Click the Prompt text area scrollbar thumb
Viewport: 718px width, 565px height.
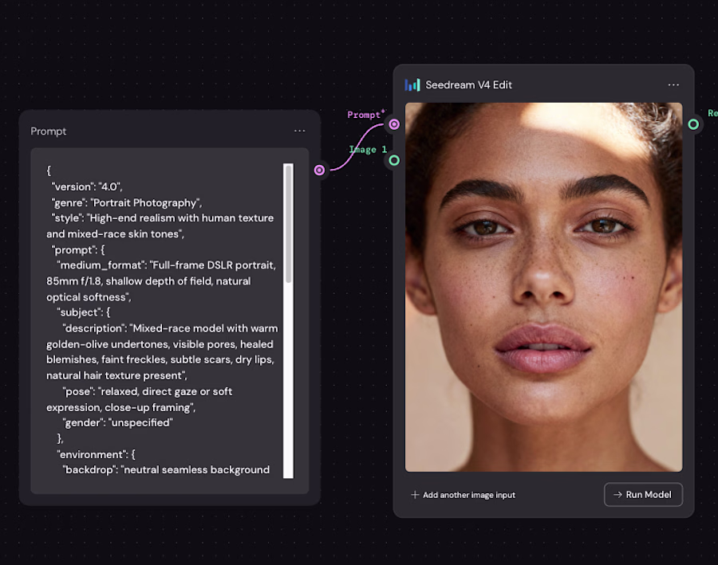[289, 224]
